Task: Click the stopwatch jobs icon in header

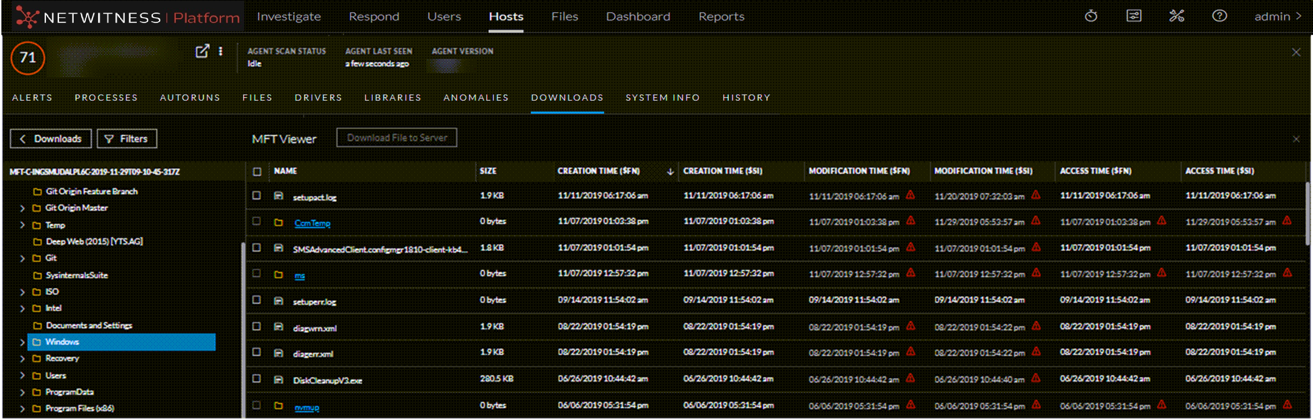Action: click(1091, 16)
